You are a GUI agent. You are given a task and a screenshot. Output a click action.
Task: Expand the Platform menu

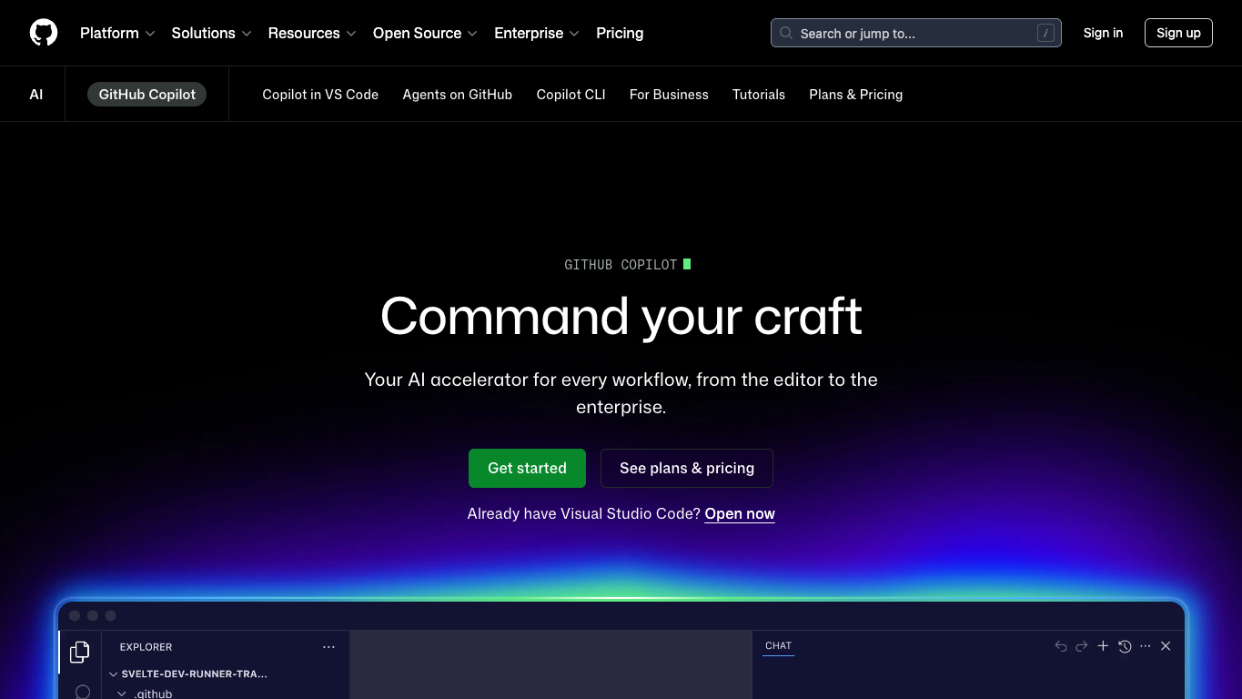117,33
